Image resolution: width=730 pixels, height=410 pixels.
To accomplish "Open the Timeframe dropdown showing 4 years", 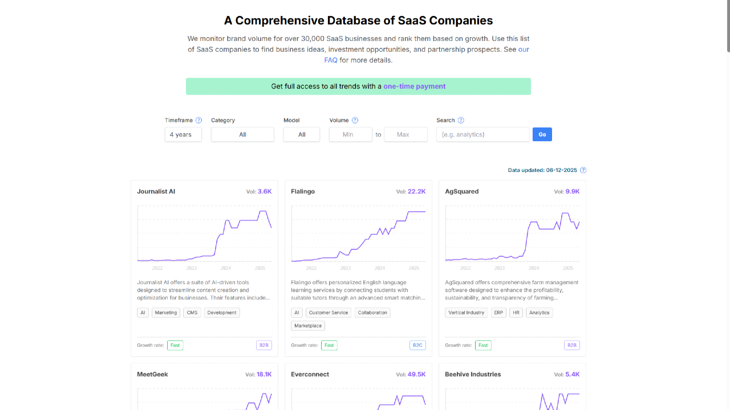I will click(183, 134).
